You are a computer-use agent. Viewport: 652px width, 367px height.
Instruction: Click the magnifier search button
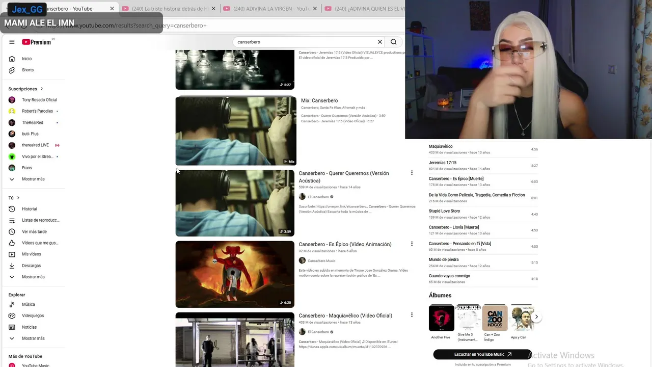point(393,42)
